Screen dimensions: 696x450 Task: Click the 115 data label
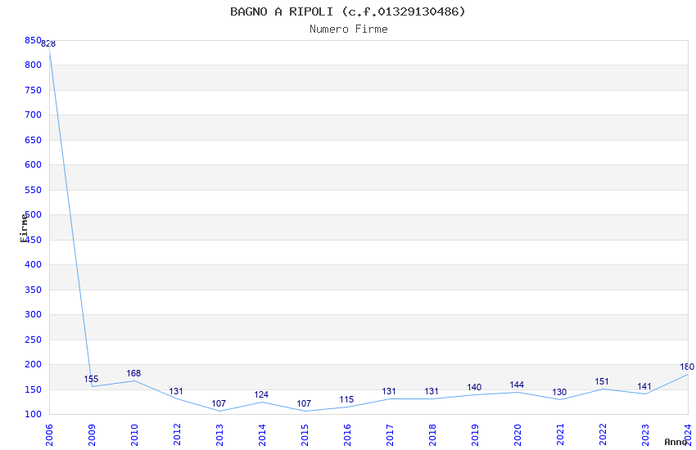click(346, 399)
